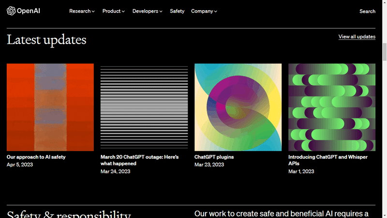Follow the View all updates link
This screenshot has height=218, width=387.
357,37
